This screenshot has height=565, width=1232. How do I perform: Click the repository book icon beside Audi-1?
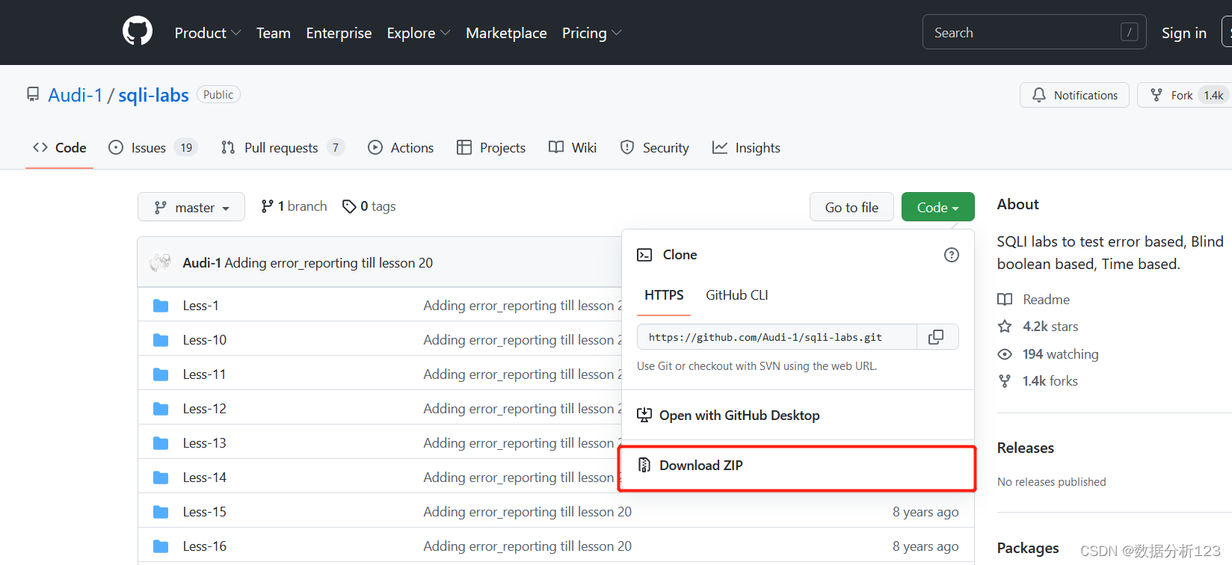pyautogui.click(x=33, y=94)
